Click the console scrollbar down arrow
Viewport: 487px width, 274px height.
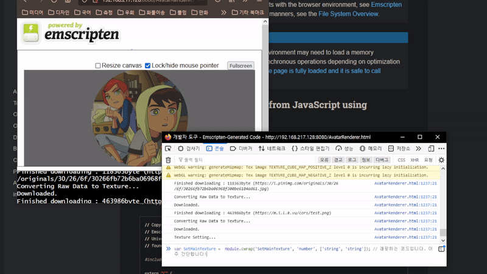click(443, 241)
